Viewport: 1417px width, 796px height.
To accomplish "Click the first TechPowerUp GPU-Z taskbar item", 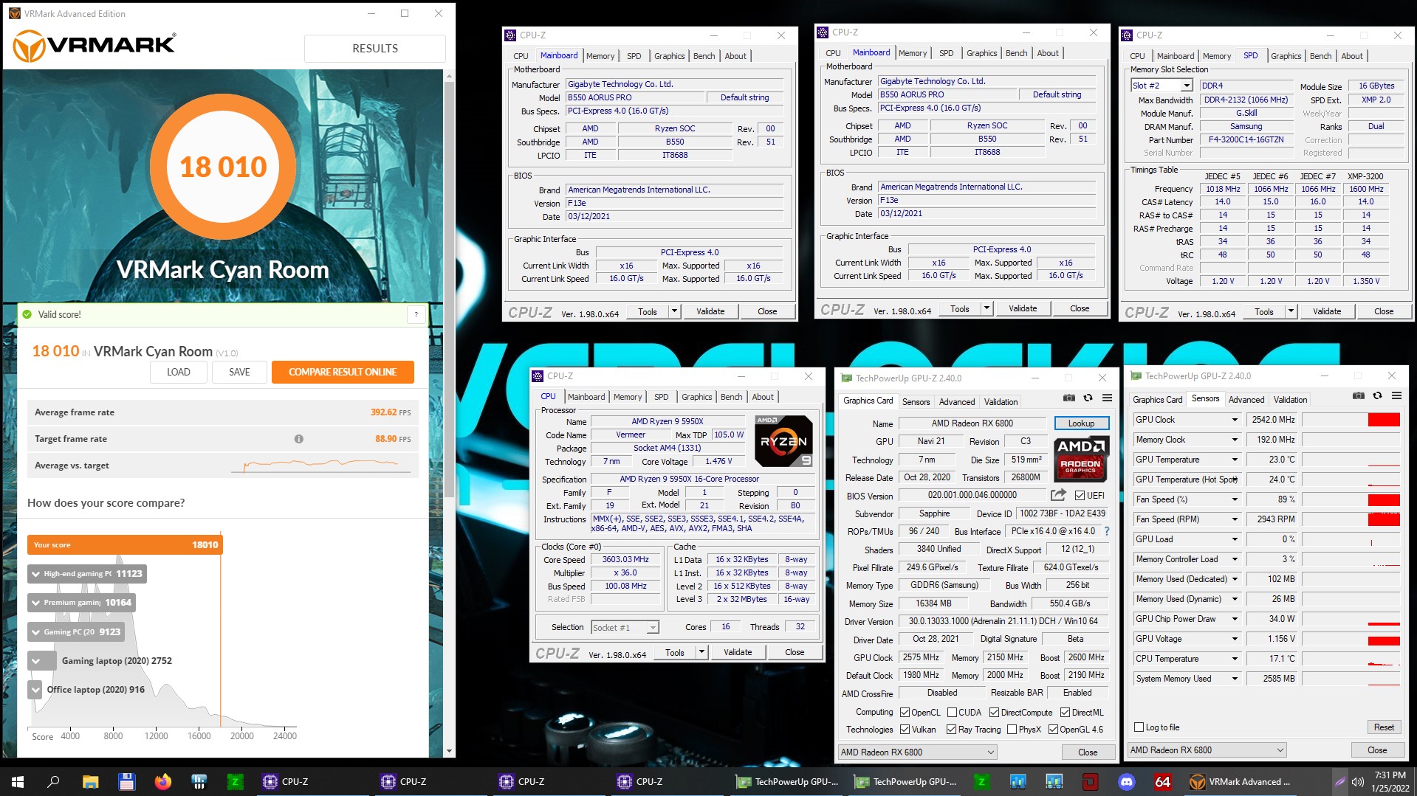I will pos(786,781).
